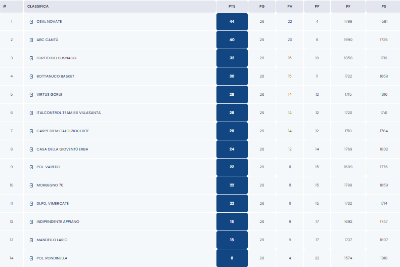Click the team icon beside POL. RONDINELLA
Viewport: 400px width, 267px height.
[31, 258]
